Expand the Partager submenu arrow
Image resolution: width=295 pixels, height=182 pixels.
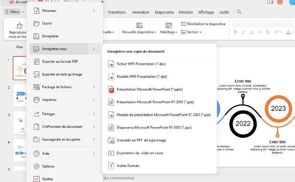click(94, 114)
